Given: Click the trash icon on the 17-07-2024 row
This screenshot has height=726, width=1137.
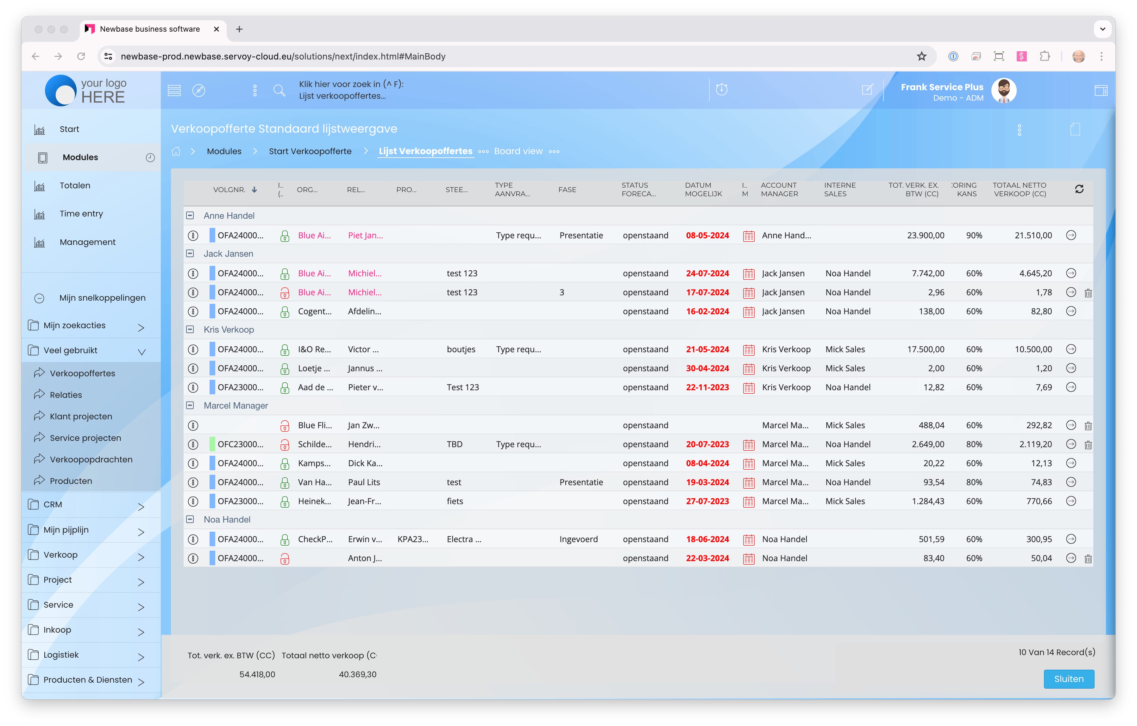Looking at the screenshot, I should (x=1088, y=293).
